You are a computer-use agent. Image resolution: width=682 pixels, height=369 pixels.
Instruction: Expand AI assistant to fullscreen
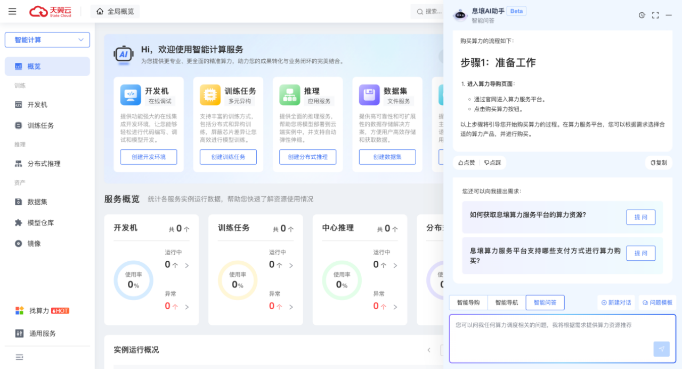pos(655,15)
